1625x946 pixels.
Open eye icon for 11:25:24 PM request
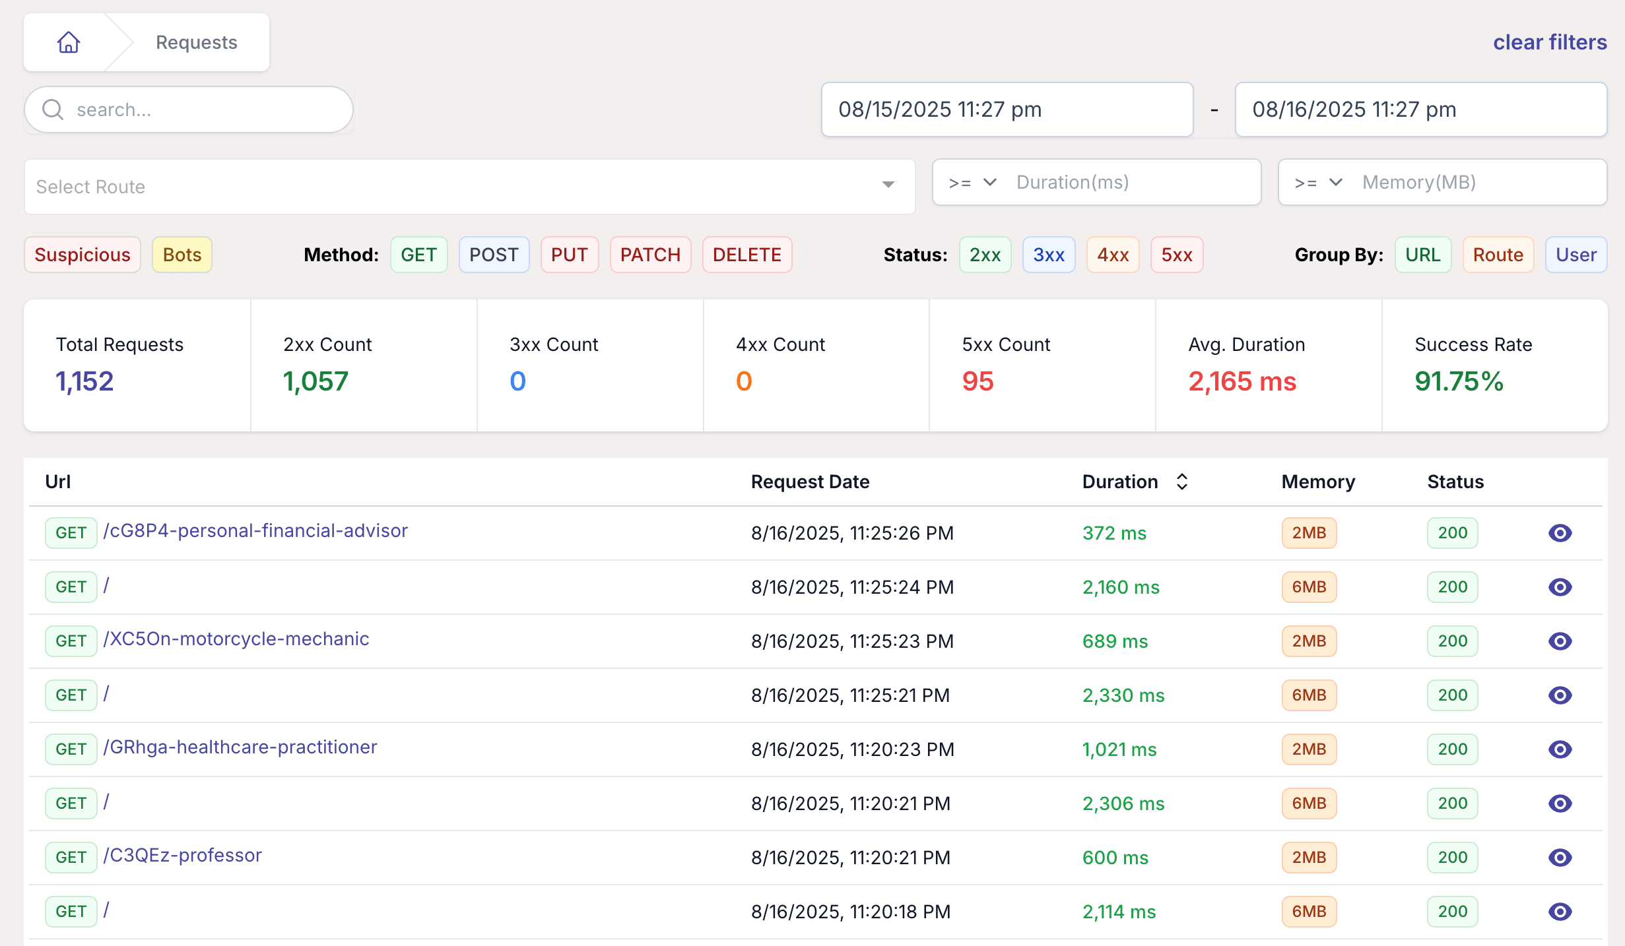[x=1560, y=587]
